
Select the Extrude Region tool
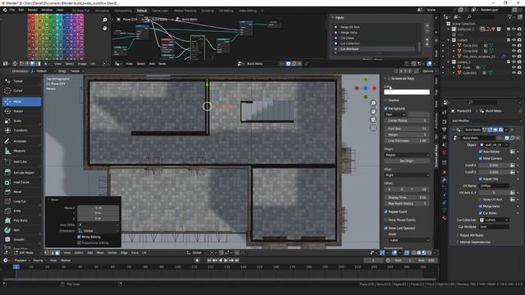(x=21, y=173)
